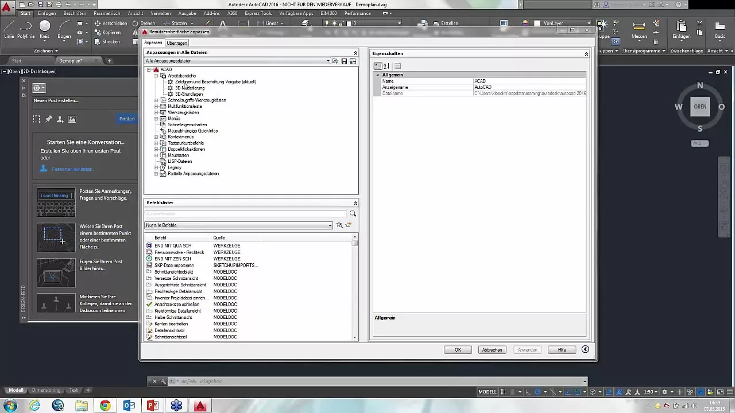The image size is (735, 413).
Task: Expand the Zeichnen ribbon panel
Action: click(46, 50)
